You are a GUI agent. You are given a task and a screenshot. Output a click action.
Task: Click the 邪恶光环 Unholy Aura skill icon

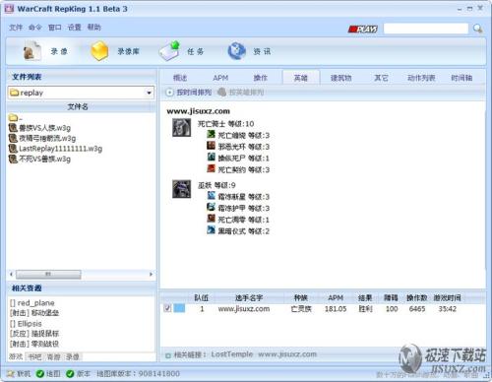[211, 146]
